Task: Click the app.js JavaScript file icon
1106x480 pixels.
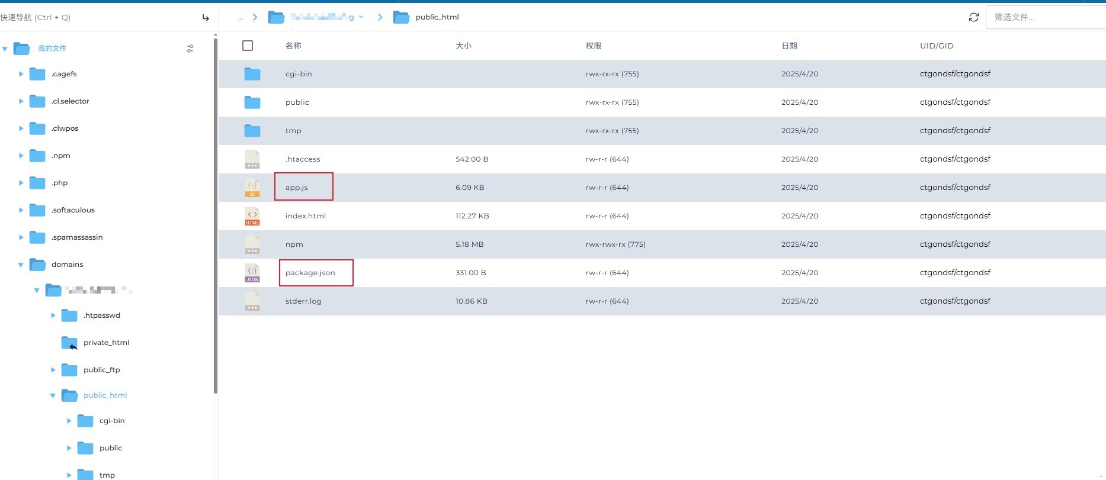Action: point(252,188)
